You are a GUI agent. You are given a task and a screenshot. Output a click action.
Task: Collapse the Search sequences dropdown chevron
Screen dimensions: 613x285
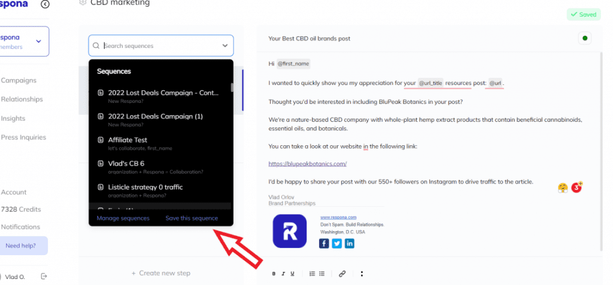click(225, 45)
